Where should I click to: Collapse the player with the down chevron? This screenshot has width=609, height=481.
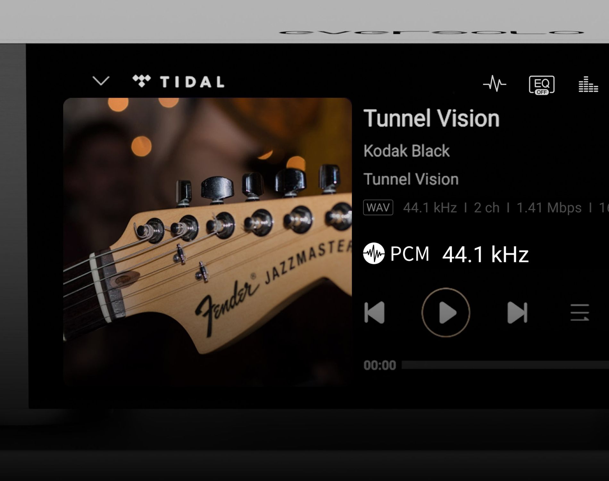[x=101, y=81]
